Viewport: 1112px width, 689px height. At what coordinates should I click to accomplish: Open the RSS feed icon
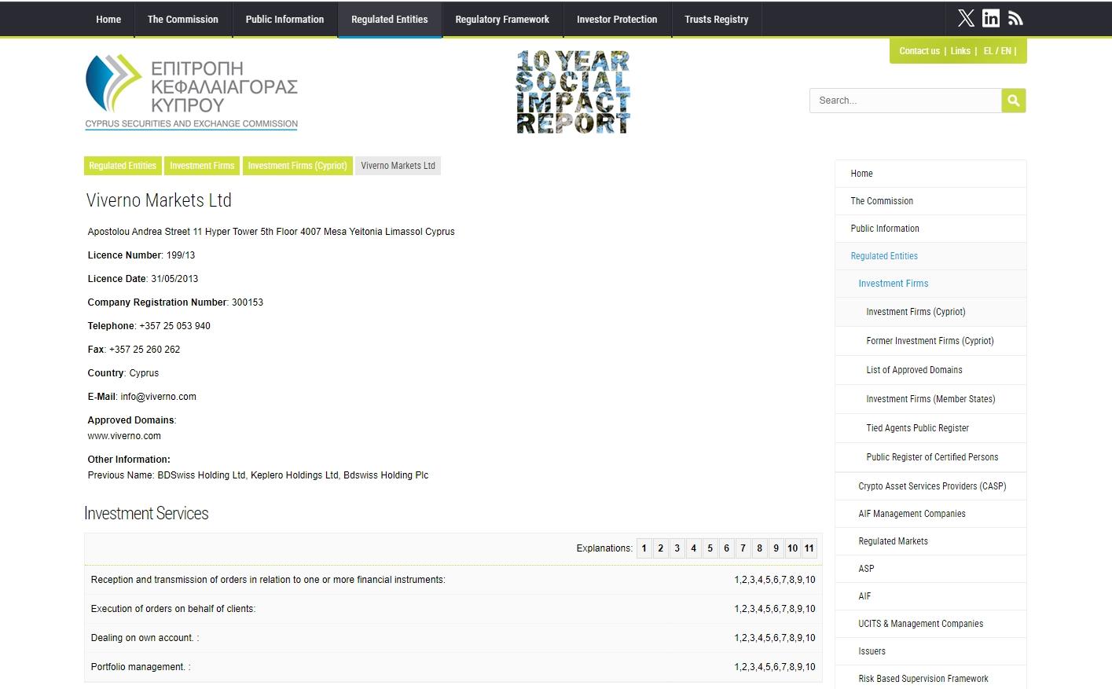[x=1015, y=18]
